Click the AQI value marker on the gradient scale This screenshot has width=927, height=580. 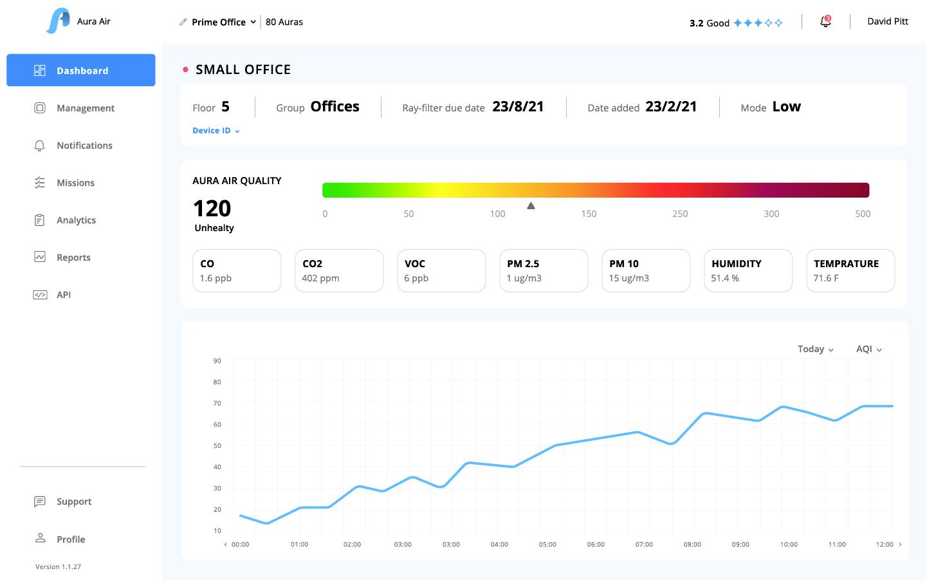click(x=531, y=205)
